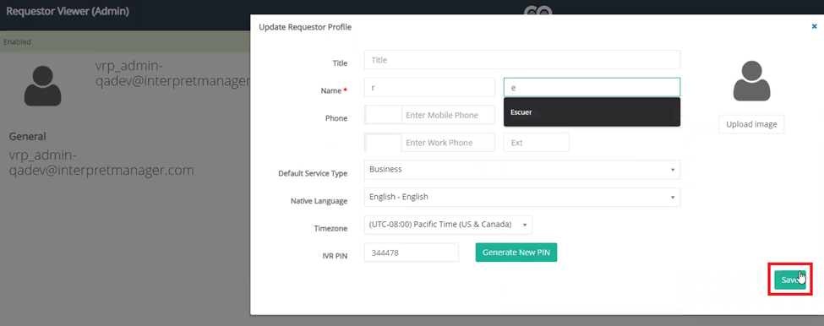Click the 'Default Service Type' label
This screenshot has width=824, height=326.
(313, 173)
